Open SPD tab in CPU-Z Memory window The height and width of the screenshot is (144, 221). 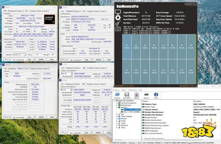27,69
